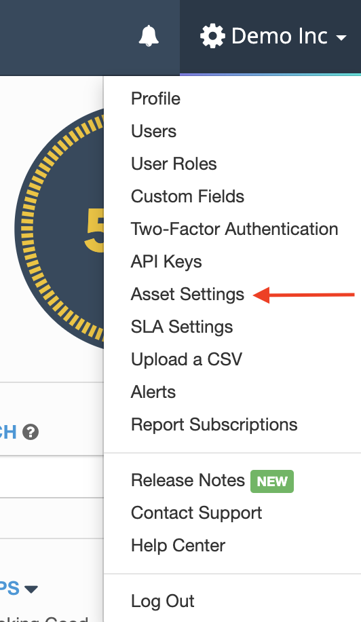This screenshot has width=361, height=622.
Task: Click the question mark help icon
Action: tap(31, 432)
